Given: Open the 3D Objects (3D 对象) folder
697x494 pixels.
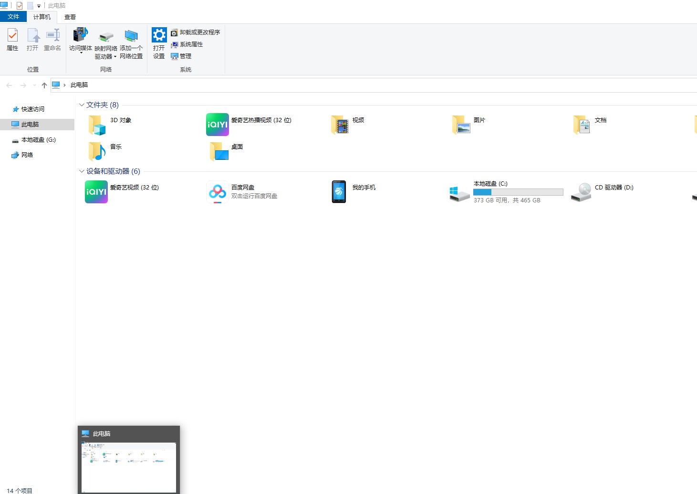Looking at the screenshot, I should point(97,125).
